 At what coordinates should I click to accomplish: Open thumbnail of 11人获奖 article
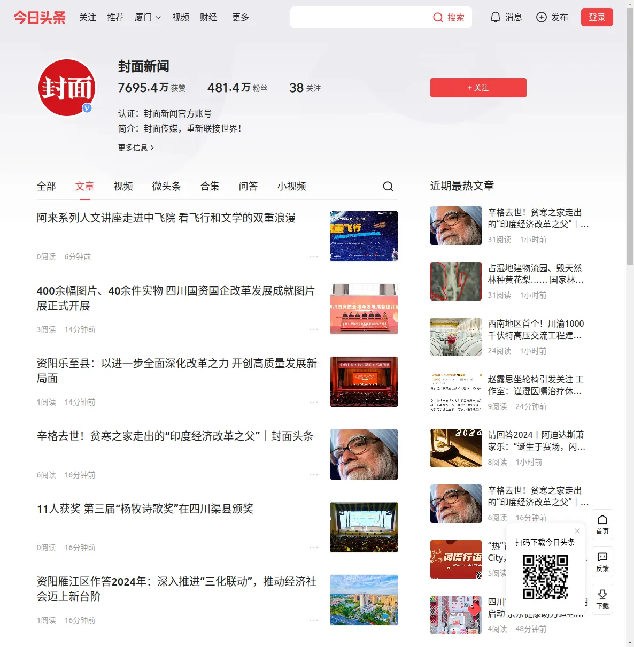(364, 527)
